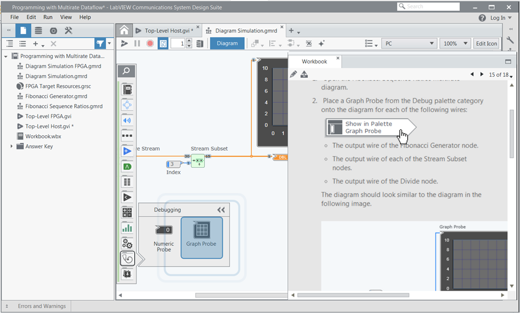Toggle the Diagram view button
Image resolution: width=520 pixels, height=313 pixels.
click(227, 44)
